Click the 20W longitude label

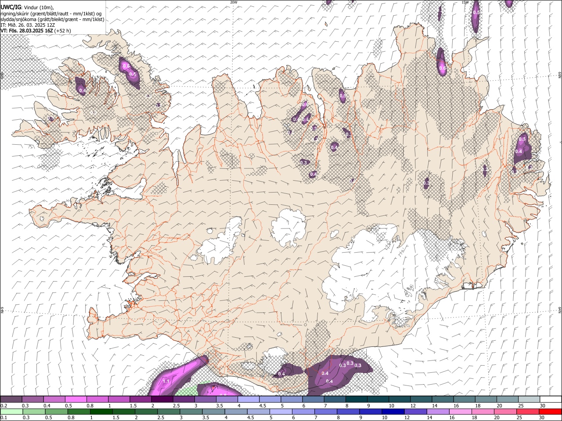click(234, 2)
